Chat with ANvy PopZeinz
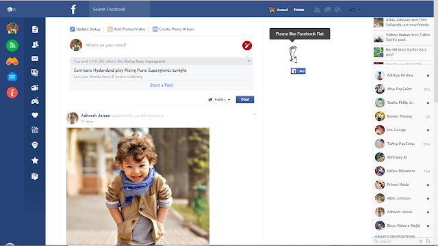 point(402,89)
